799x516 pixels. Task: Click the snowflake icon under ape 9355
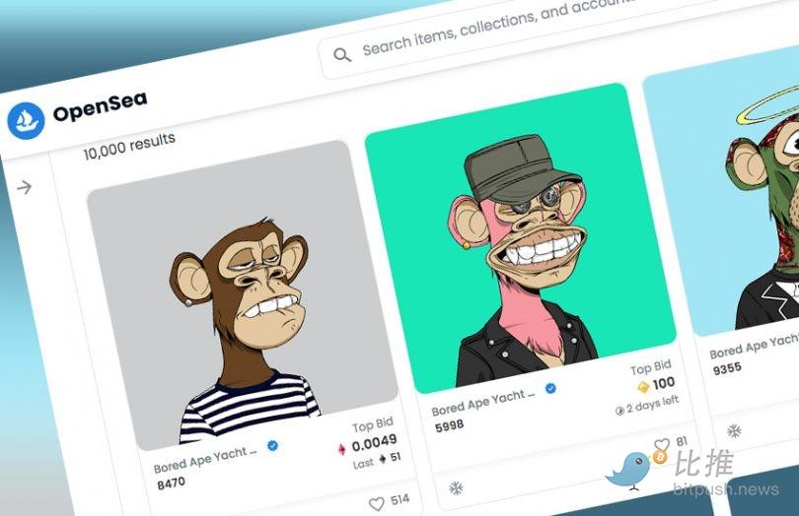pos(733,430)
